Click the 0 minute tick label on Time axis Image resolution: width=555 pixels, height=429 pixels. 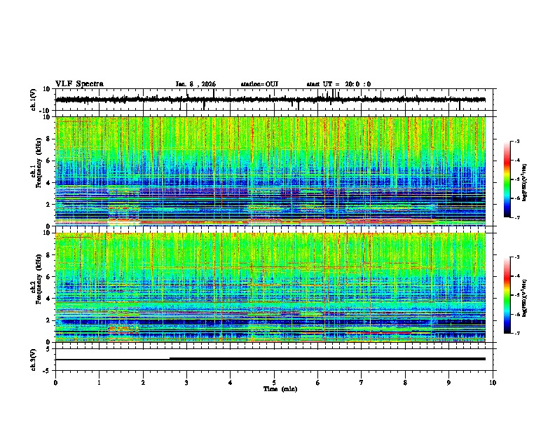55,383
